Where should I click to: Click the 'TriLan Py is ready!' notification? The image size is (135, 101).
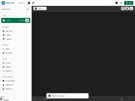point(67,96)
